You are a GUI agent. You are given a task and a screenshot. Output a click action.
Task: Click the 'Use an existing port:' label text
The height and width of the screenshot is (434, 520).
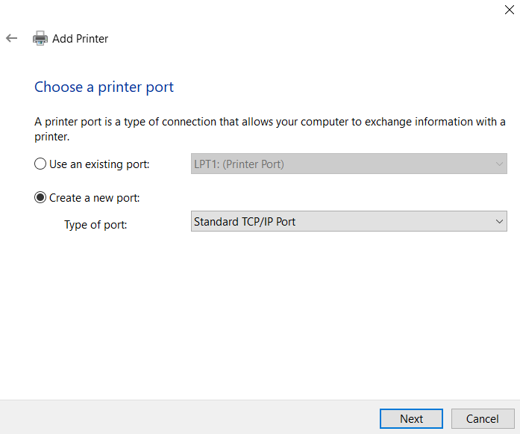[99, 164]
